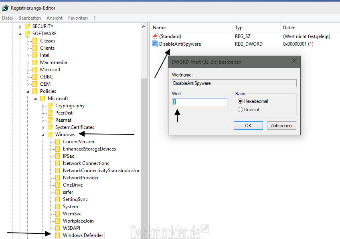340x239 pixels.
Task: Collapse the Policies key
Action: pos(28,92)
